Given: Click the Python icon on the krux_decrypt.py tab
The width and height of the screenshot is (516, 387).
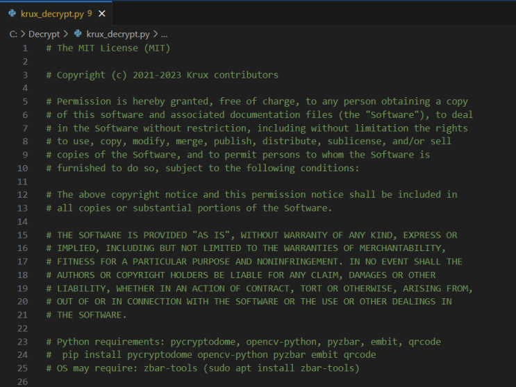Looking at the screenshot, I should 12,13.
